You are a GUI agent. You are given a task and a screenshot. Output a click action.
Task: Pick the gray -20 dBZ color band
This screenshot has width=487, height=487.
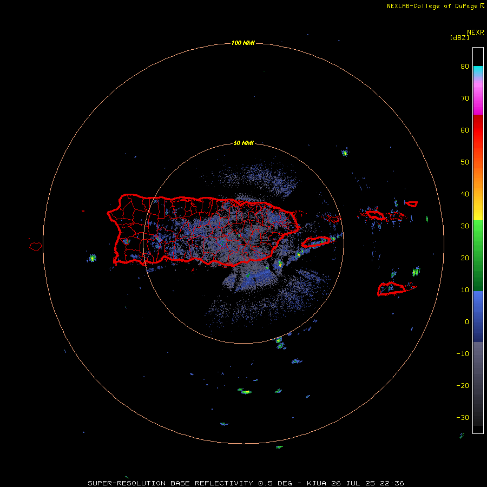478,385
